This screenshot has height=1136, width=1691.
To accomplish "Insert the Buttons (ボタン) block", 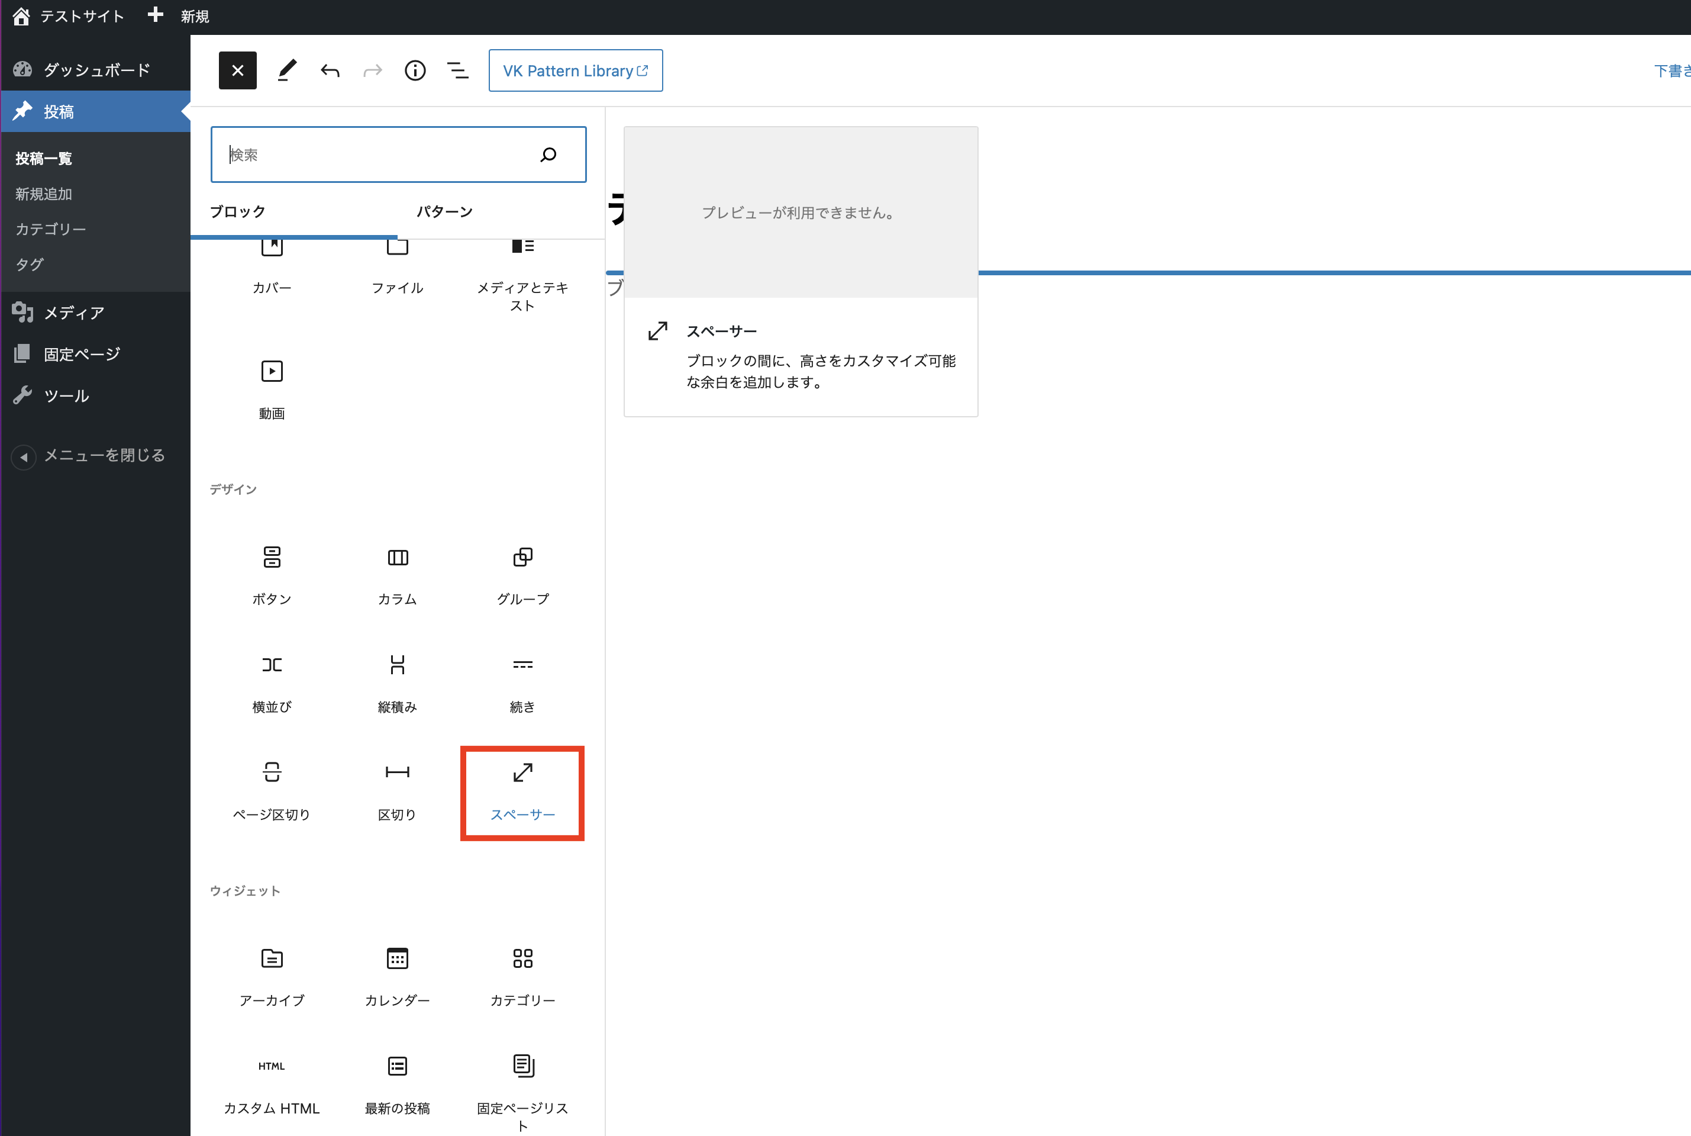I will 272,576.
